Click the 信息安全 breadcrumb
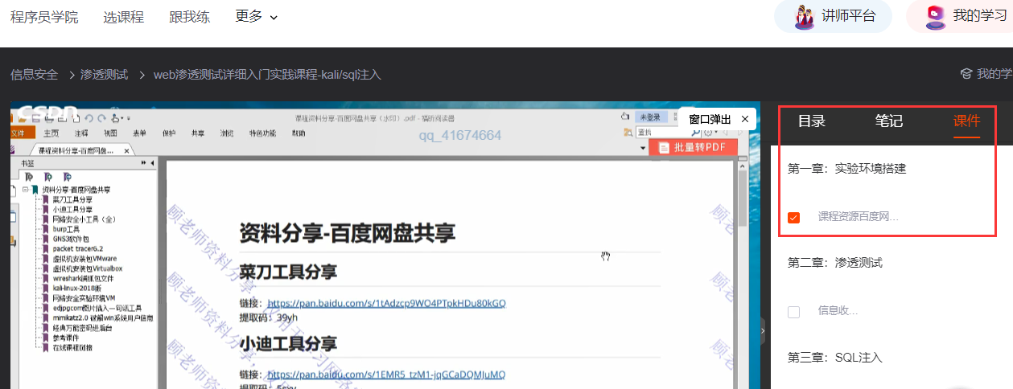Image resolution: width=1013 pixels, height=389 pixels. coord(34,74)
